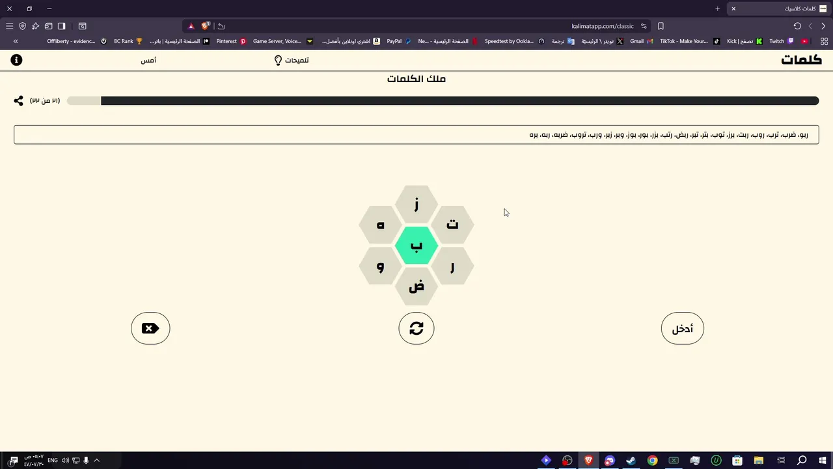Submit the word with أدخل button

tap(683, 328)
